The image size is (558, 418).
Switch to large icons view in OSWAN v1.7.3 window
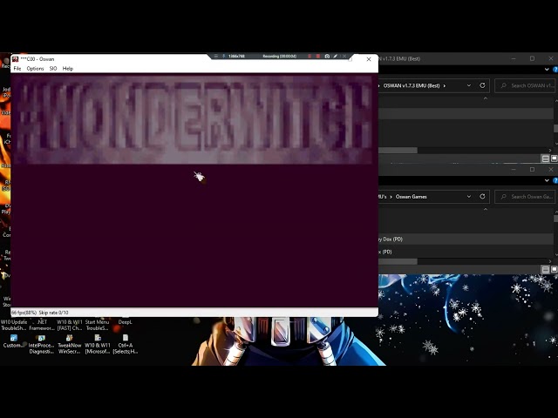click(555, 158)
